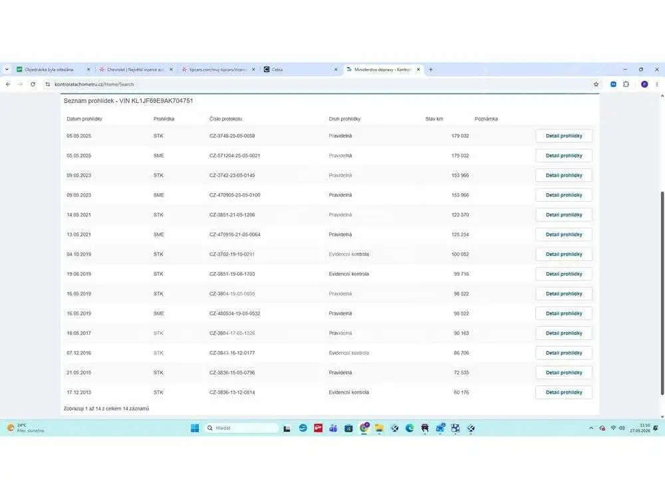Open detail for protocol CZ-3748-25-05-0058
Viewport: 665px width, 498px height.
[564, 136]
